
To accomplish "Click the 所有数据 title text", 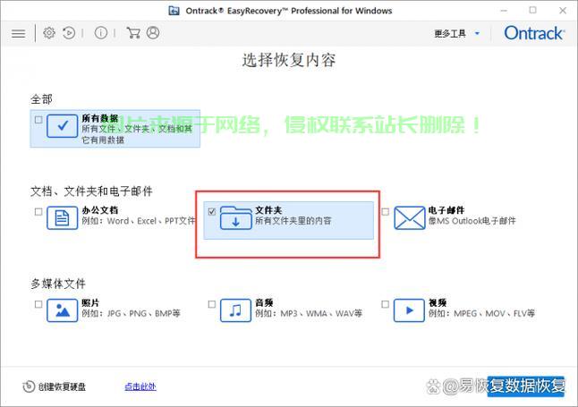I will 100,118.
